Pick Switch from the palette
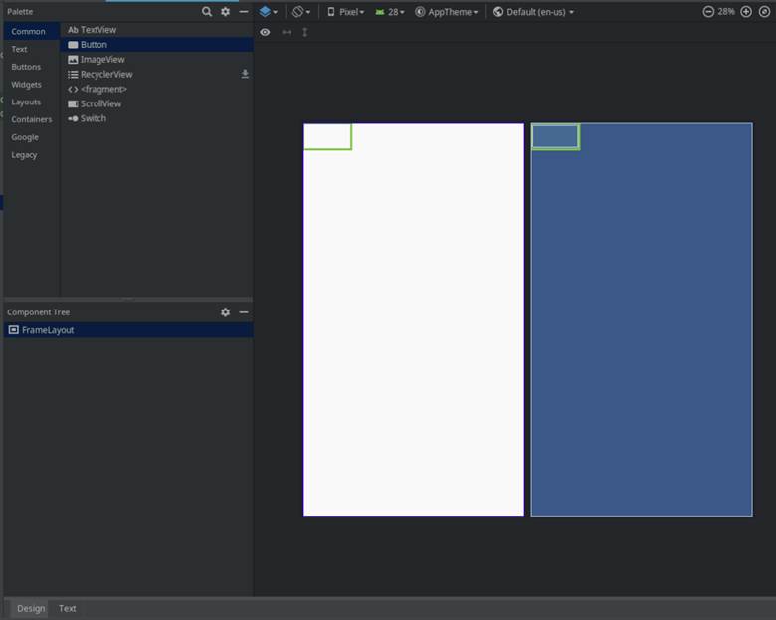Screen dimensions: 776x620 point(156,118)
